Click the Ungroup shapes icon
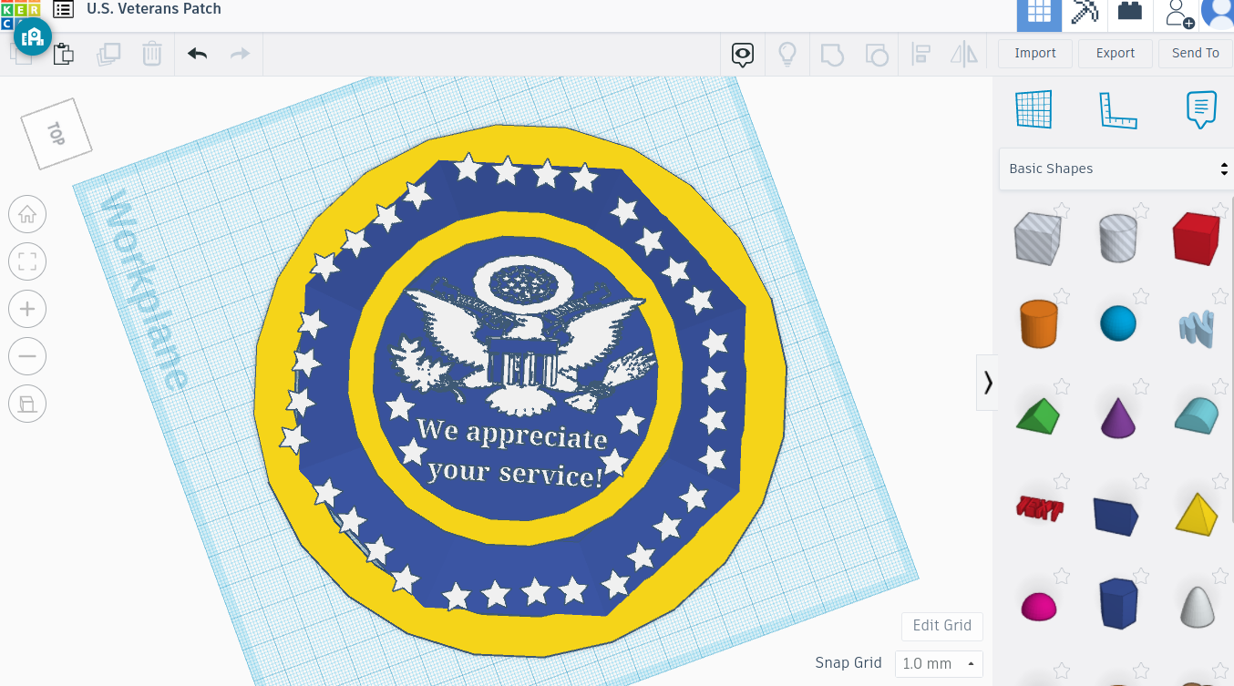1234x686 pixels. 876,54
